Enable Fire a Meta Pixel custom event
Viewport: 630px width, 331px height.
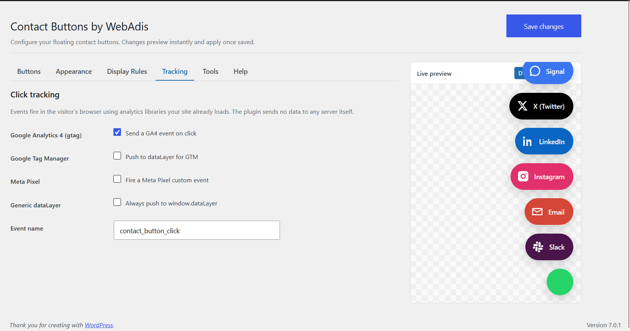point(117,179)
